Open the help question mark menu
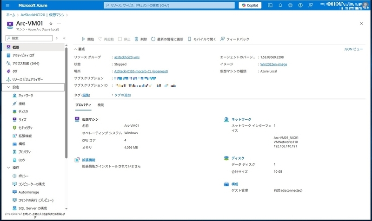 coord(300,5)
